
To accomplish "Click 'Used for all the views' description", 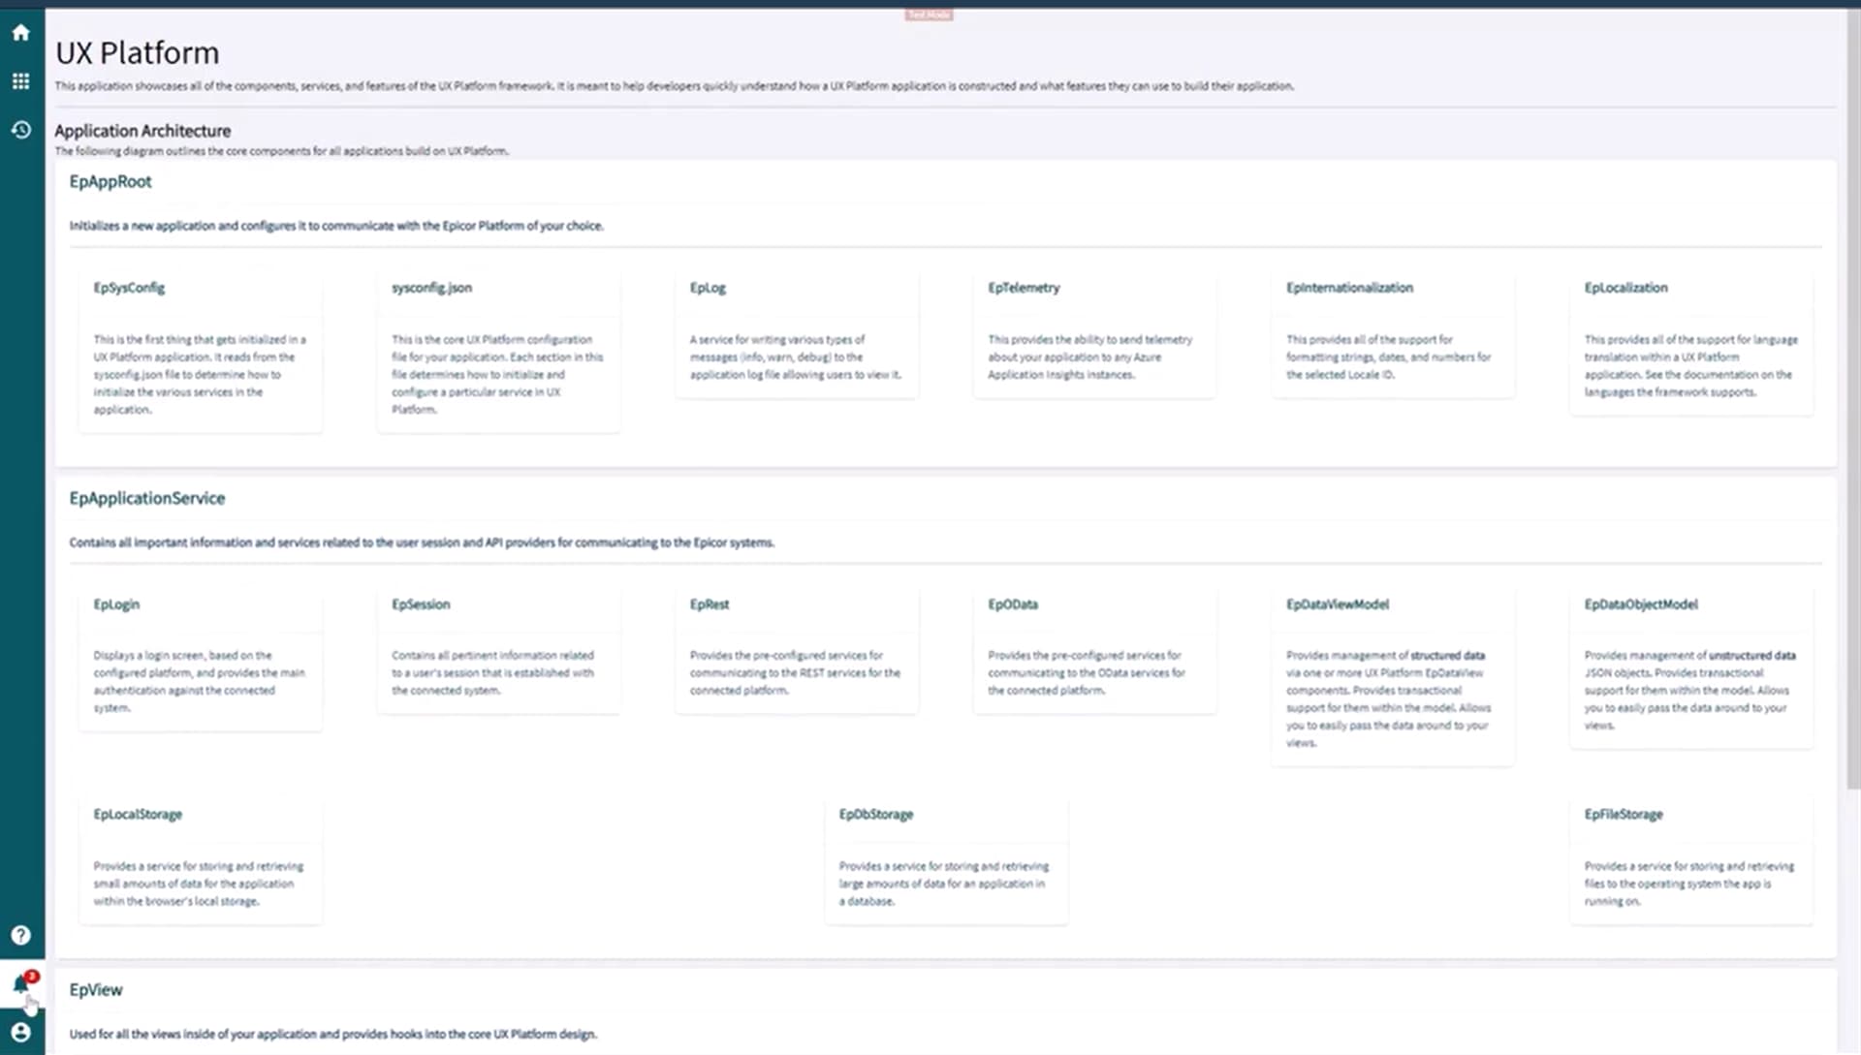I will coord(332,1035).
